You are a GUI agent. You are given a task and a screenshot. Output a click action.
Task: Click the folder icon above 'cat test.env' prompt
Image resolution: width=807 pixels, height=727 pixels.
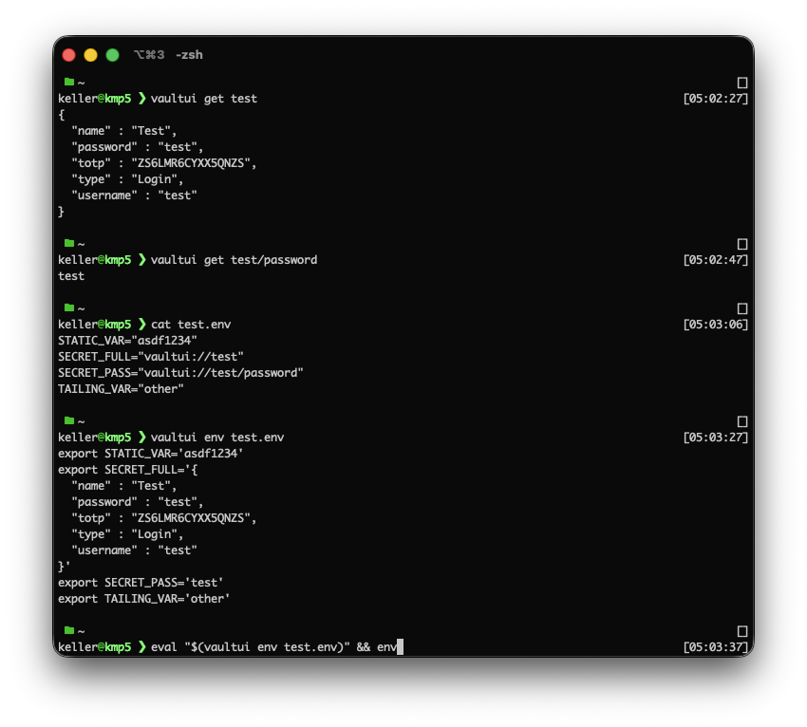pyautogui.click(x=69, y=308)
